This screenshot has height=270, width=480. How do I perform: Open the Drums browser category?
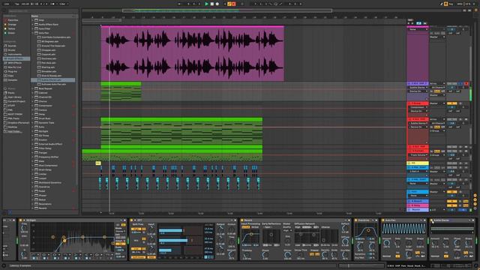(12, 50)
